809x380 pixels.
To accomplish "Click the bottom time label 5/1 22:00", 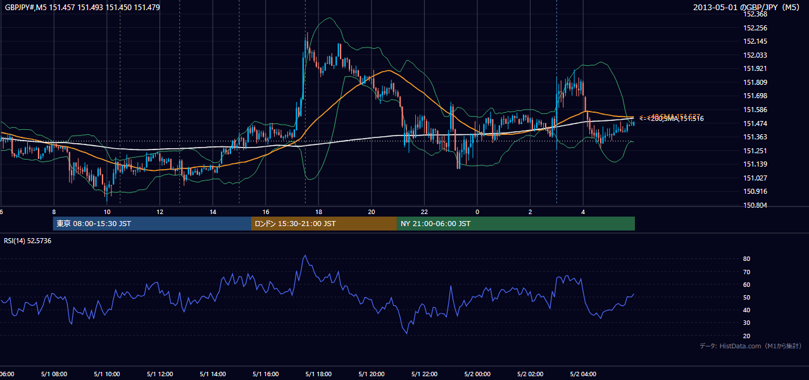I will click(x=425, y=374).
